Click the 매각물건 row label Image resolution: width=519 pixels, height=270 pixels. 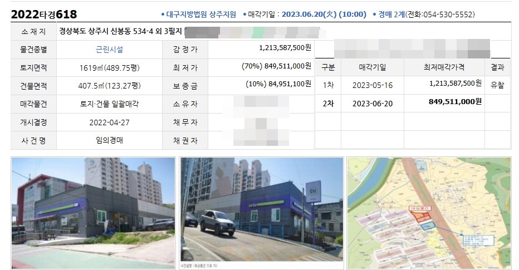[x=33, y=104]
